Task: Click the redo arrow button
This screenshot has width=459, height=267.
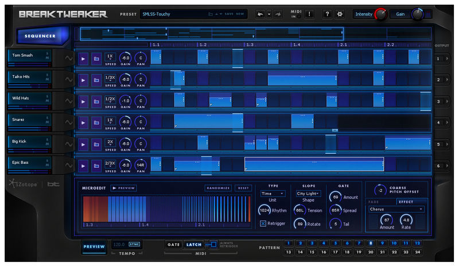Action: (x=278, y=14)
